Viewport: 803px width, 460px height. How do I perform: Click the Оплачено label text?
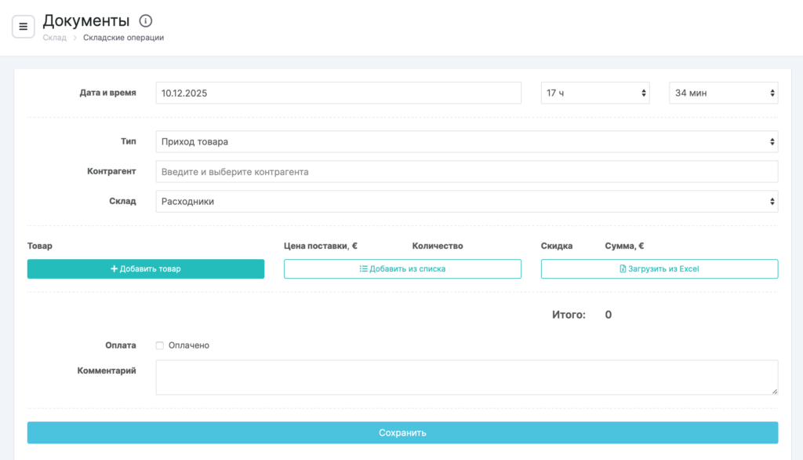click(x=189, y=345)
